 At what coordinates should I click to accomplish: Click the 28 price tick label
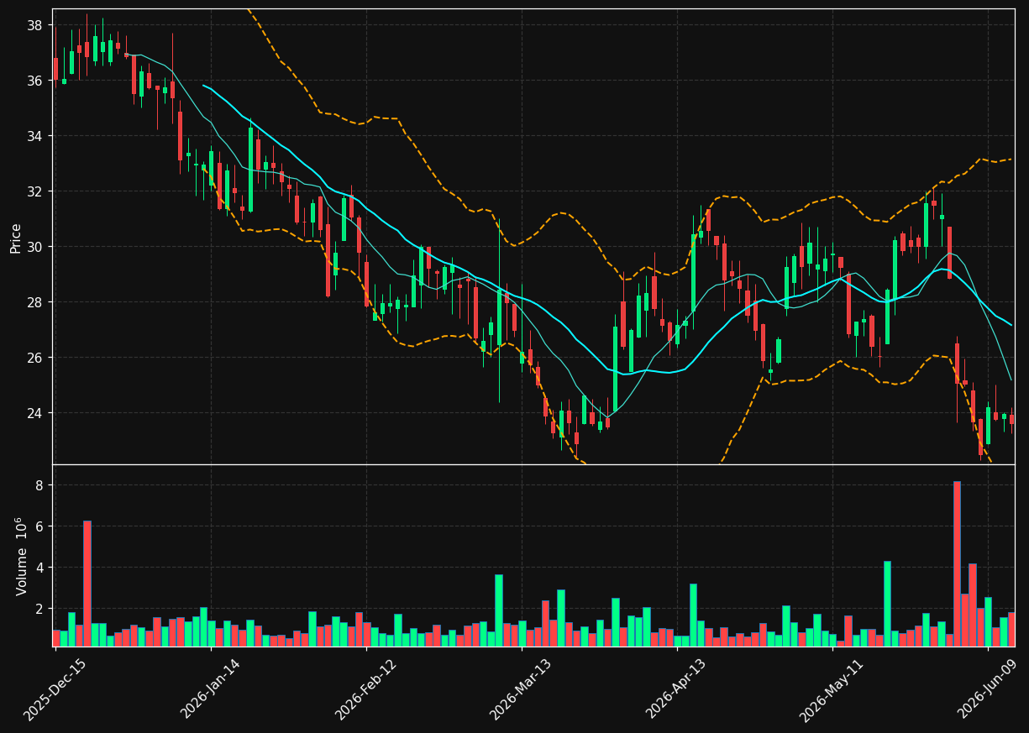[34, 302]
